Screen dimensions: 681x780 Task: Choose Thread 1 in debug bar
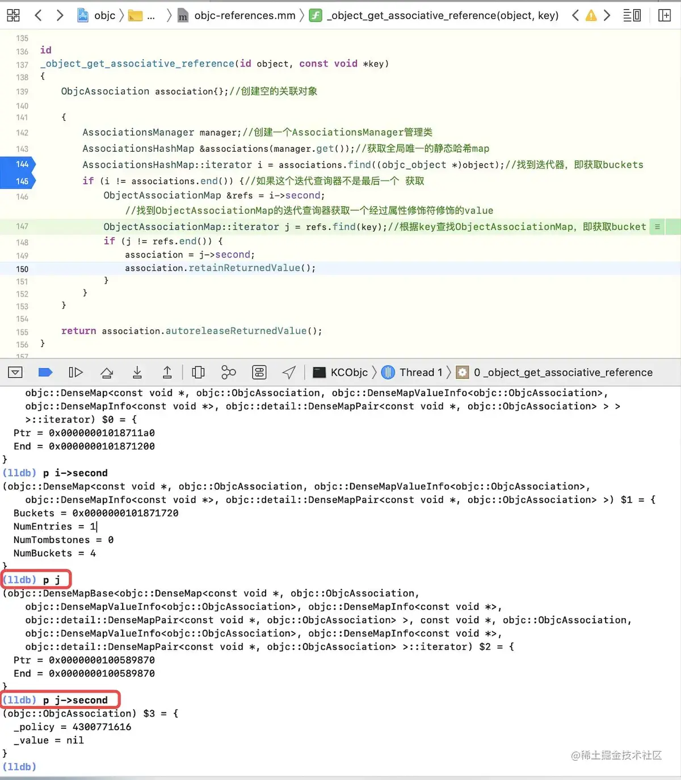412,372
